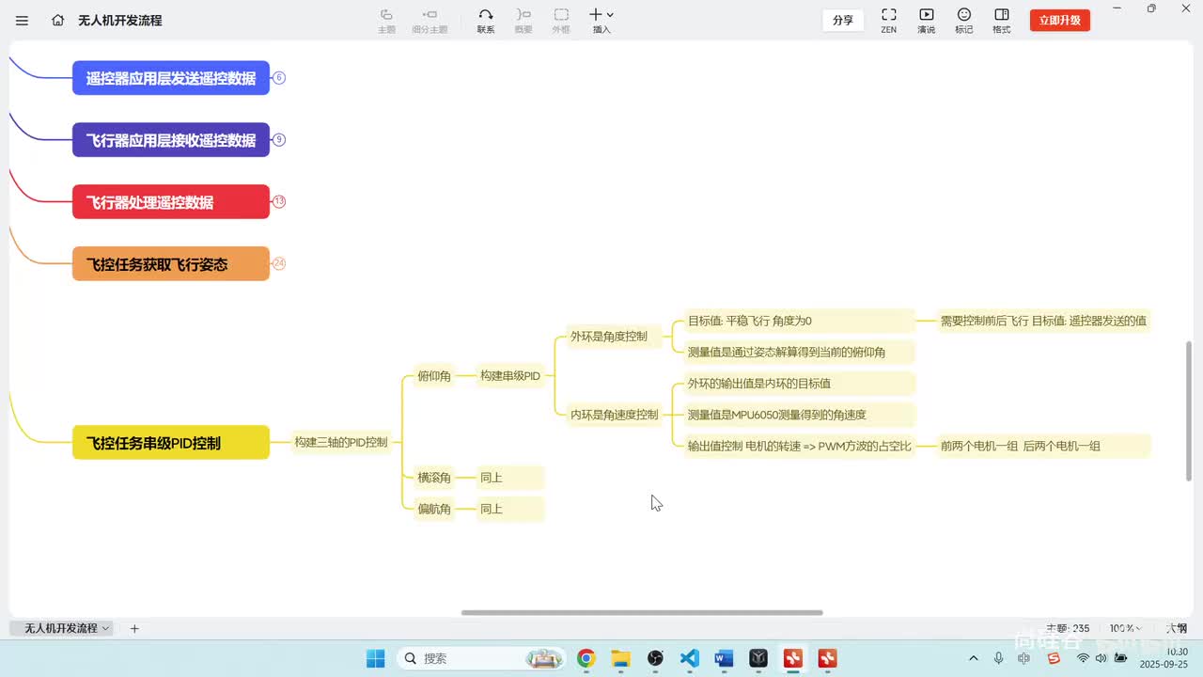Enter ZEN mode
The height and width of the screenshot is (677, 1203).
(888, 20)
